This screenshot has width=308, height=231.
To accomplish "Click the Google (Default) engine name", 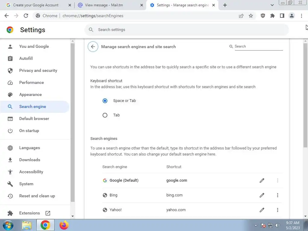I will (124, 180).
